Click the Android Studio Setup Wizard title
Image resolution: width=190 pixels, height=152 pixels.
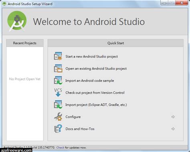pos(30,4)
